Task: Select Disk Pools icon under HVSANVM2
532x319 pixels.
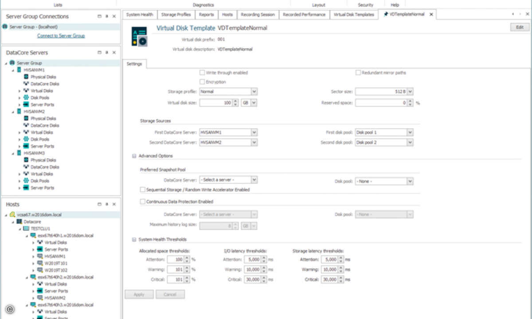Action: click(26, 139)
